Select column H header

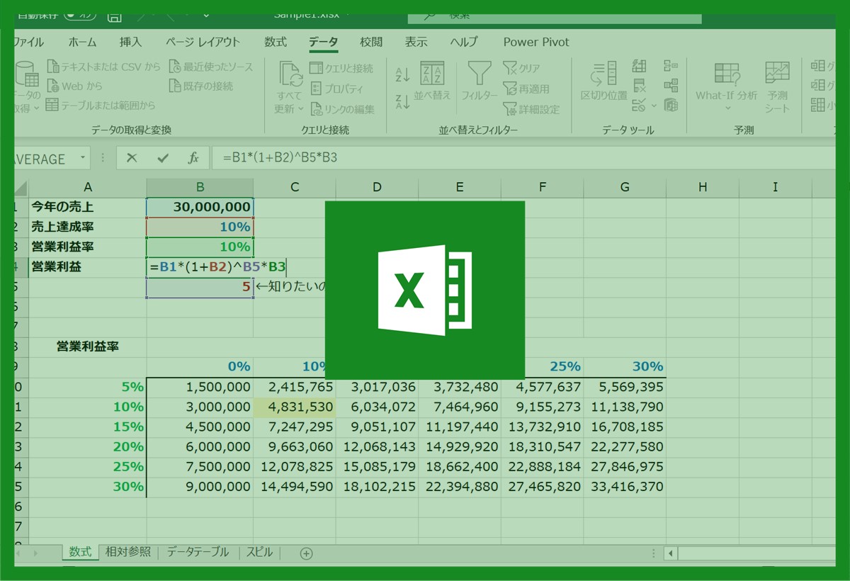702,187
